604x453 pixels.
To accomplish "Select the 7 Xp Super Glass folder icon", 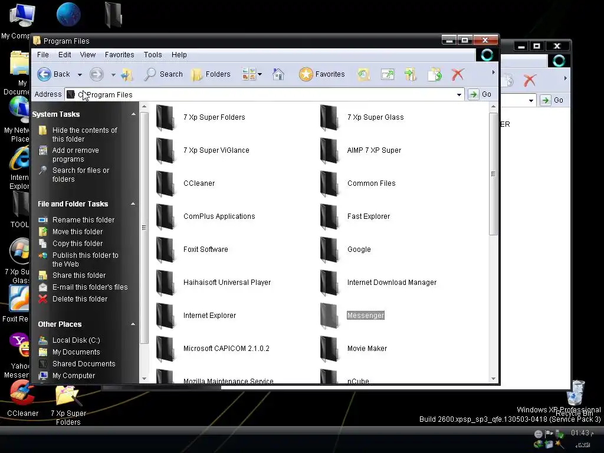I will (330, 117).
